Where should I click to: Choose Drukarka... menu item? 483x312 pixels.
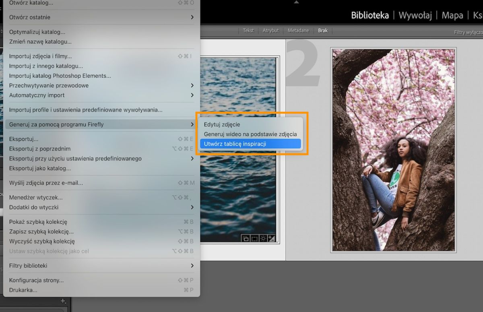click(101, 290)
